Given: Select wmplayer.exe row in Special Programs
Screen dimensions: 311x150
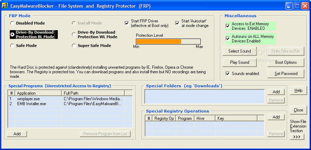Looking at the screenshot, I should point(70,98).
